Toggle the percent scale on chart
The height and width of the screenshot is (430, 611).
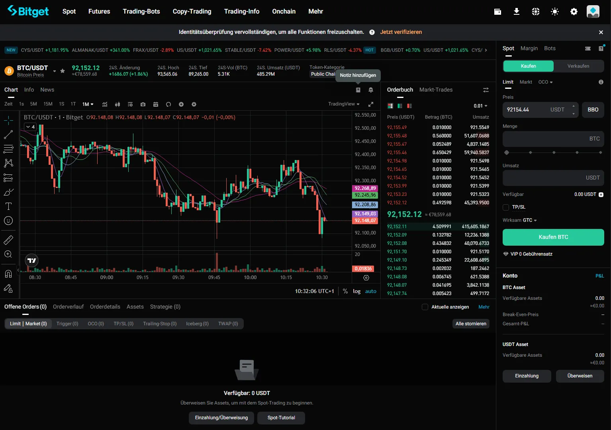(345, 291)
